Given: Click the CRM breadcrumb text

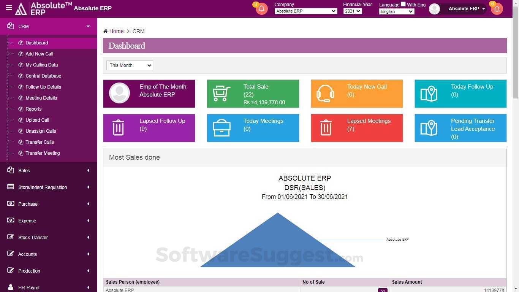Looking at the screenshot, I should (138, 31).
